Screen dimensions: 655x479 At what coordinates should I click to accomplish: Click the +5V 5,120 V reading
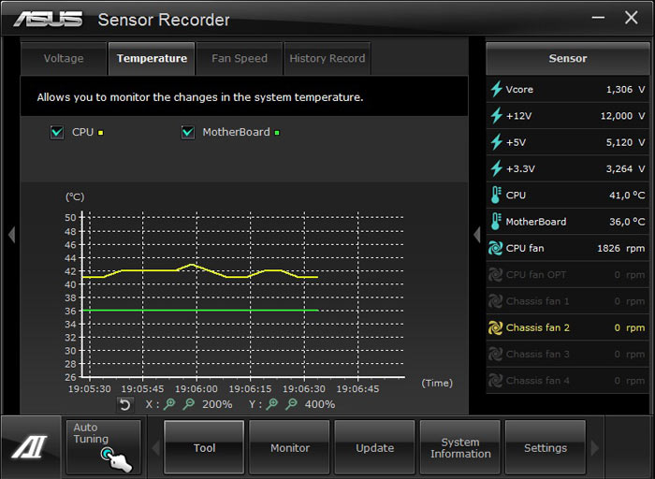(x=625, y=142)
